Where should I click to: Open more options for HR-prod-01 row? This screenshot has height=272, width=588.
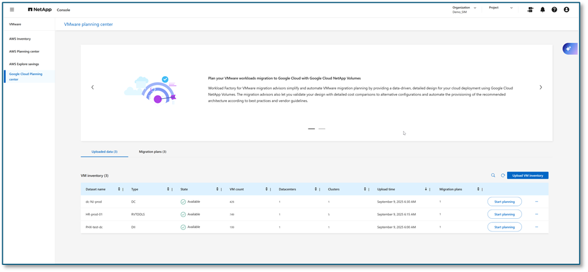[537, 214]
